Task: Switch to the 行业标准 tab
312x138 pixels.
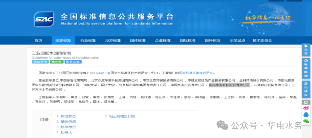Action: click(88, 40)
